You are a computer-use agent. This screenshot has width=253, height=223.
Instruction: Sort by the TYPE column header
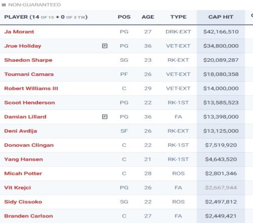tap(178, 17)
